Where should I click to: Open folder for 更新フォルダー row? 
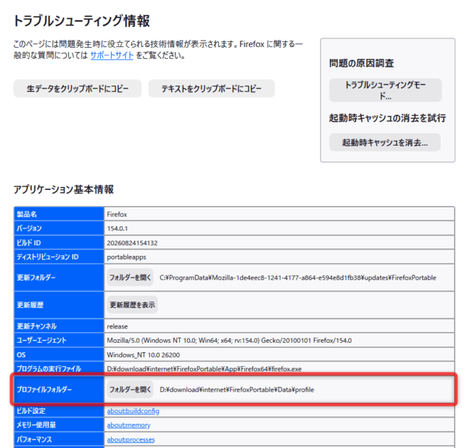[x=130, y=278]
